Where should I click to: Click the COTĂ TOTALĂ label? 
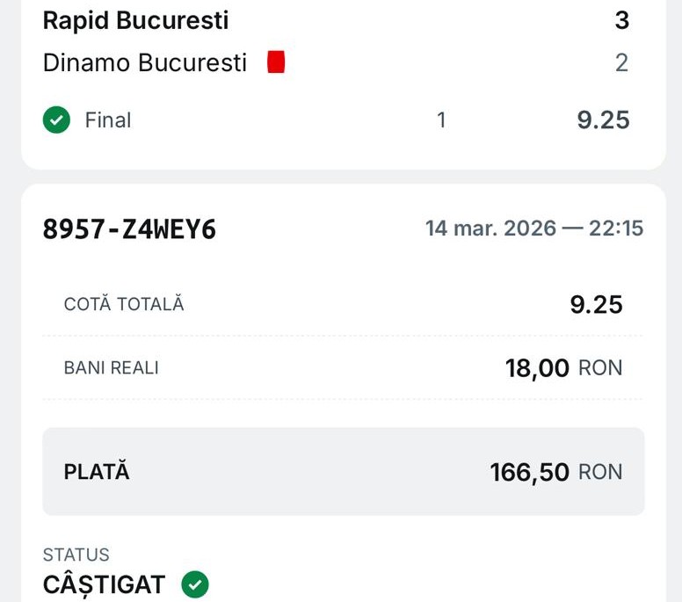click(x=124, y=305)
